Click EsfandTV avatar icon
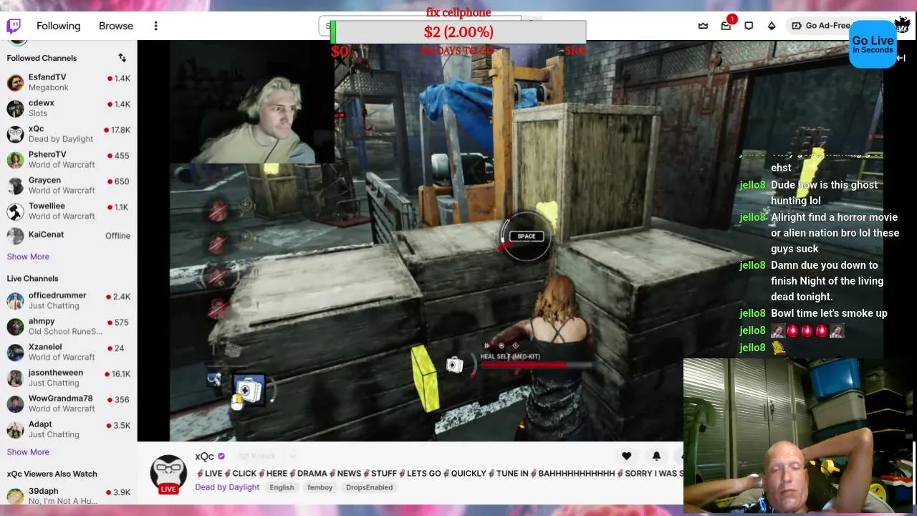 coord(15,82)
